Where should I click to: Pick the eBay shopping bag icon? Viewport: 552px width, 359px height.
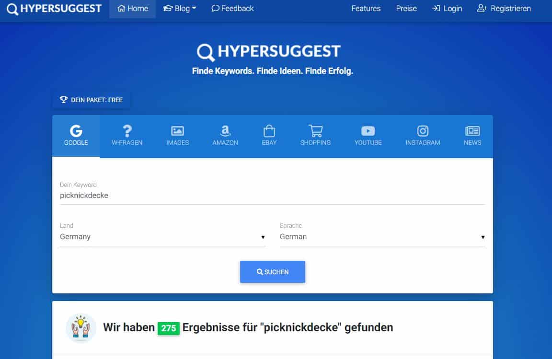tap(269, 131)
